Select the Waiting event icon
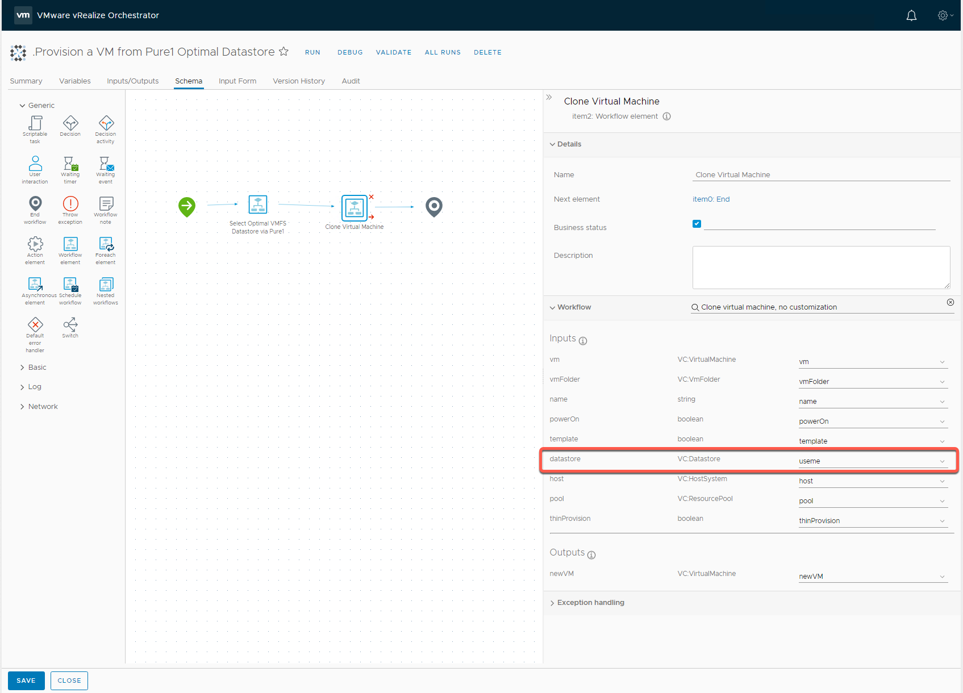Viewport: 963px width, 693px height. point(106,164)
